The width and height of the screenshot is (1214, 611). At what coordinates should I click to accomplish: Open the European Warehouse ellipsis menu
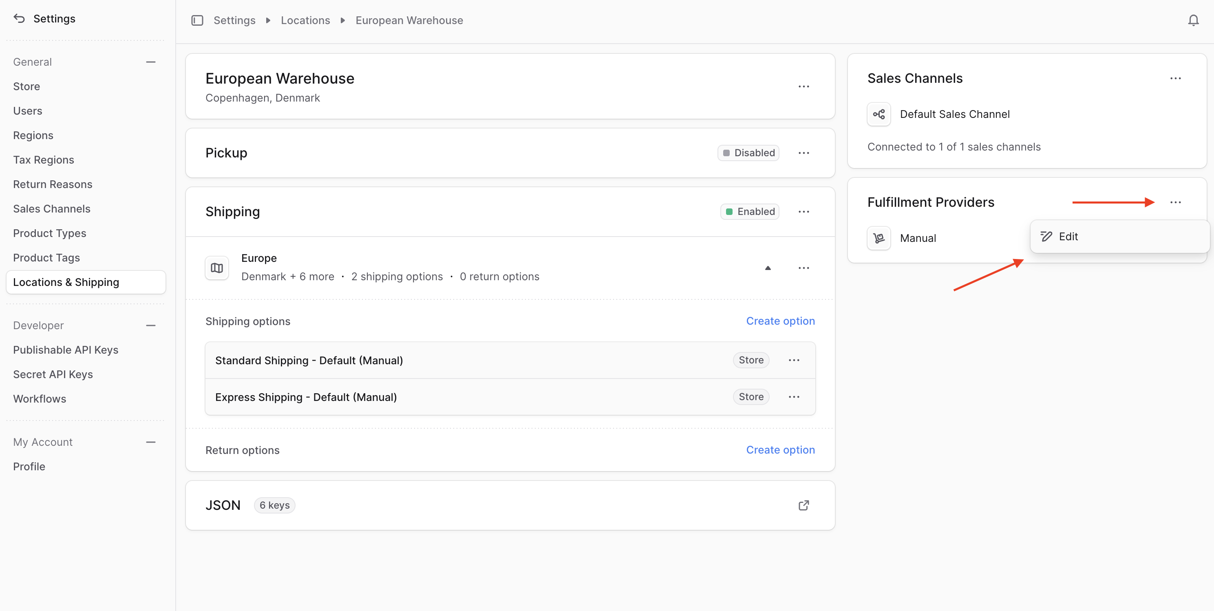pos(803,86)
